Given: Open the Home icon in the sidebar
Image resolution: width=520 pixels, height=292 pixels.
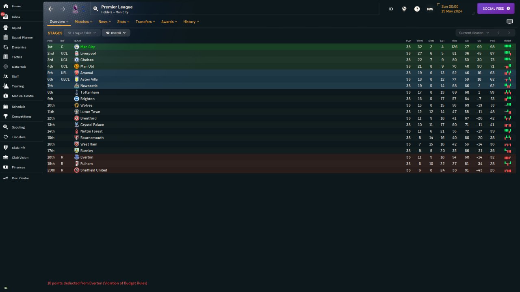Looking at the screenshot, I should coord(6,6).
